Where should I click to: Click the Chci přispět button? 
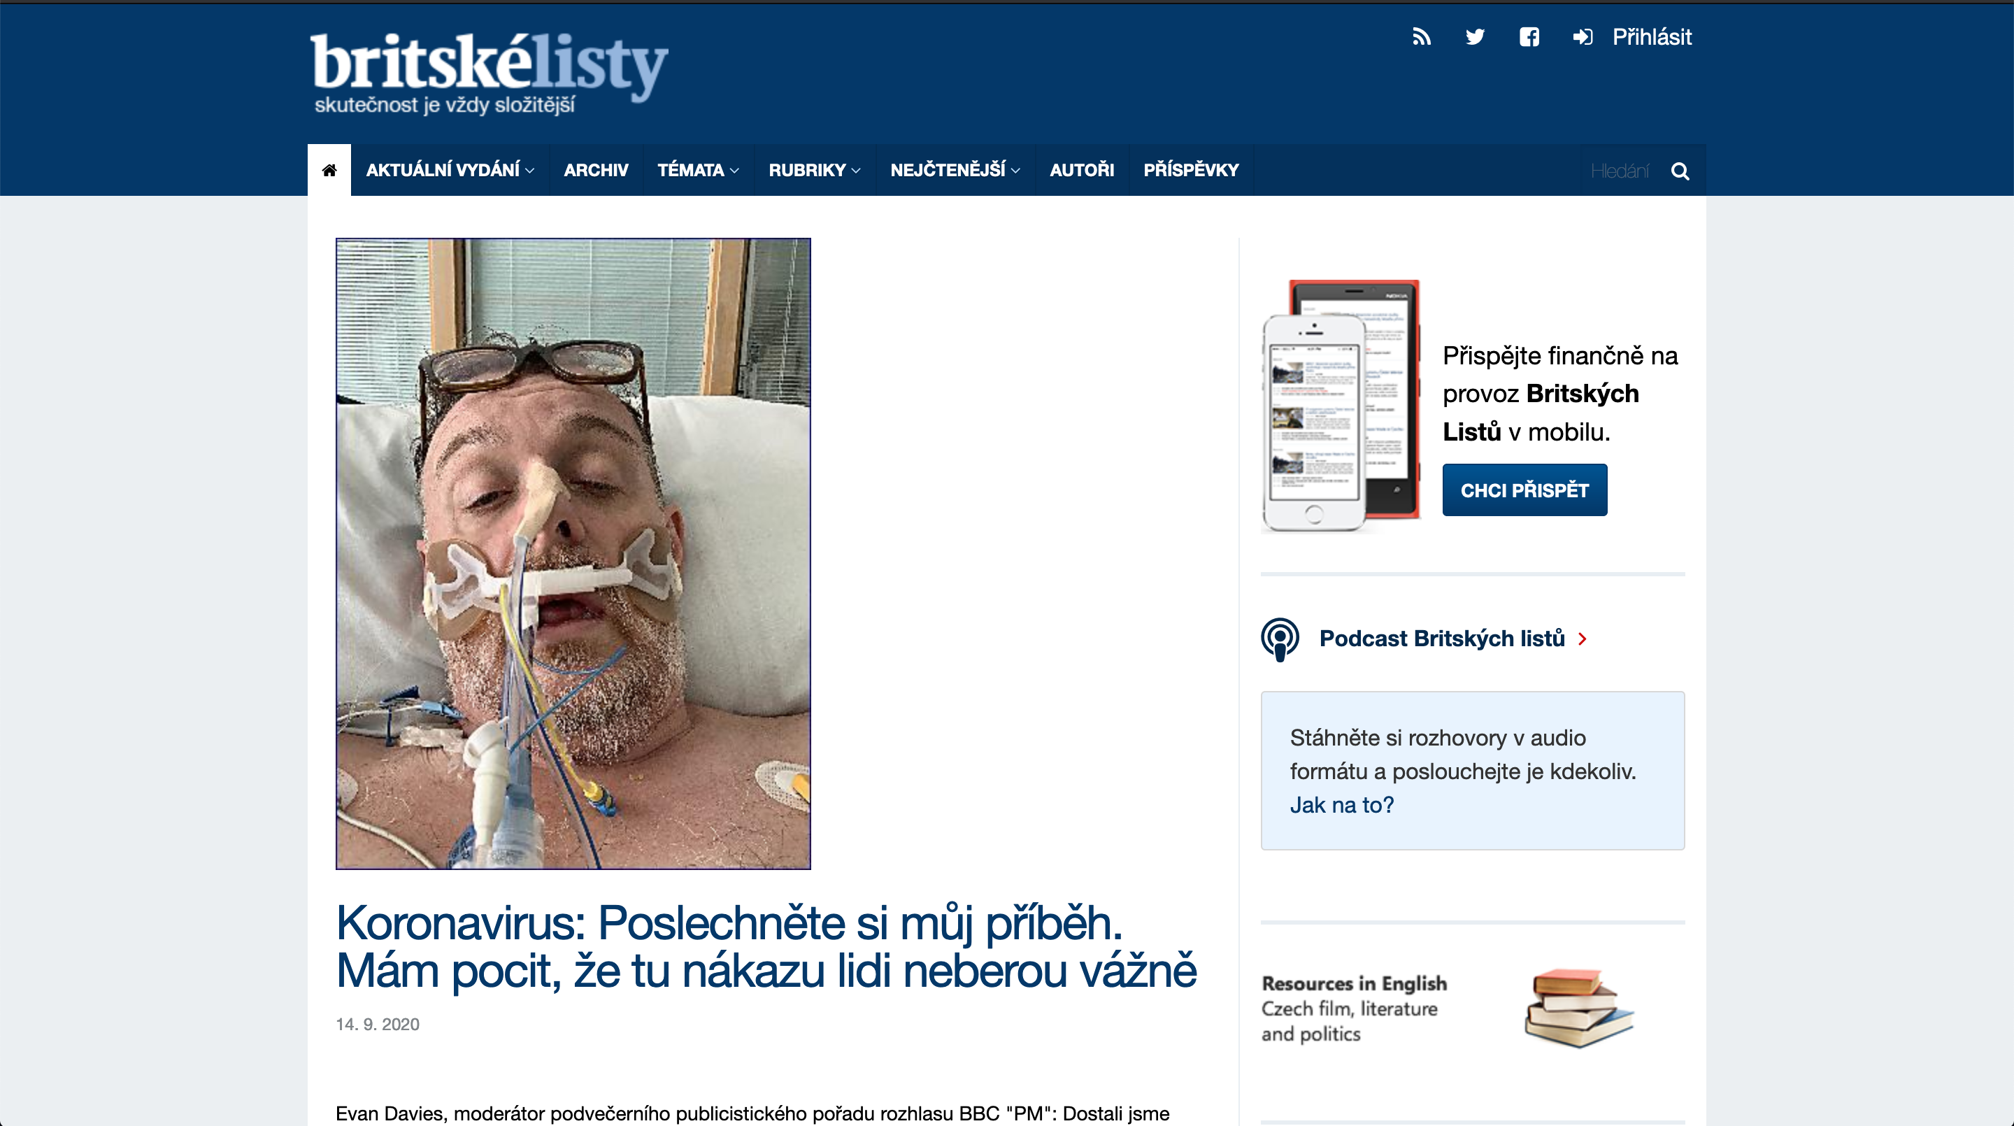1524,490
